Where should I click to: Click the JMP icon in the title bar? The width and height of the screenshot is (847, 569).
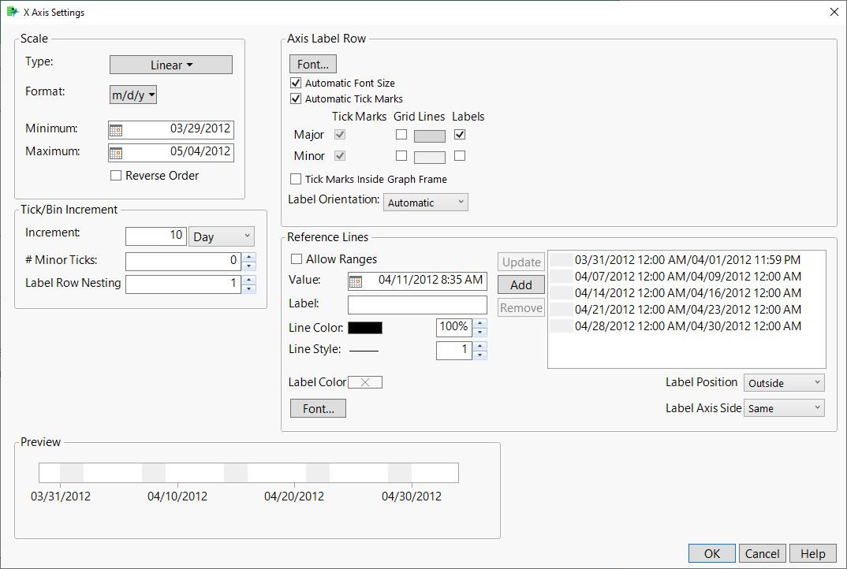tap(11, 12)
